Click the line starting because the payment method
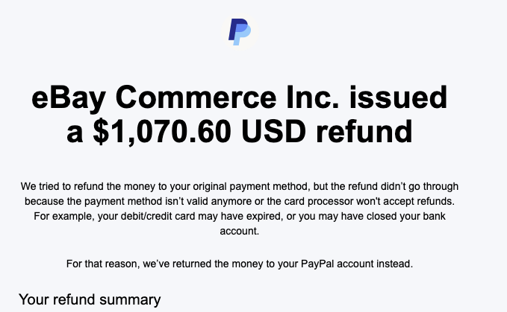This screenshot has height=312, width=507. (x=239, y=201)
